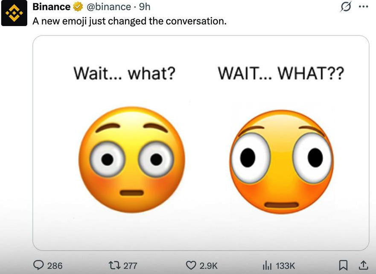Repost the tweet using the retweet icon
Image resolution: width=376 pixels, height=274 pixels.
click(114, 265)
